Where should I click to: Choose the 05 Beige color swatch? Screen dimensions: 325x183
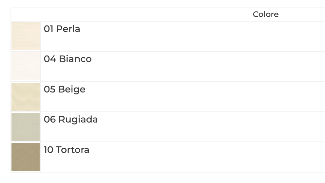(26, 97)
